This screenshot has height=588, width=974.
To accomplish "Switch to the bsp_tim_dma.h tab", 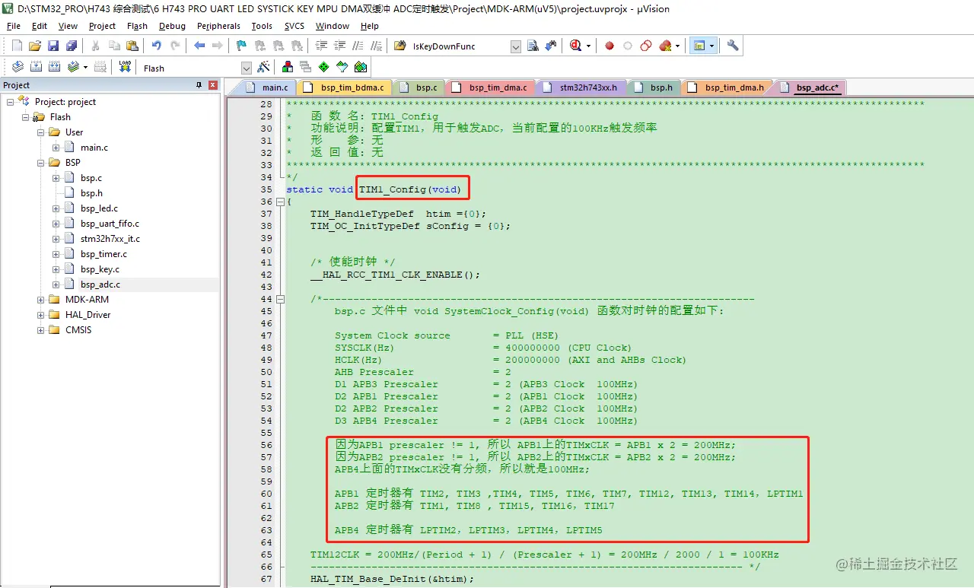I will pyautogui.click(x=727, y=87).
